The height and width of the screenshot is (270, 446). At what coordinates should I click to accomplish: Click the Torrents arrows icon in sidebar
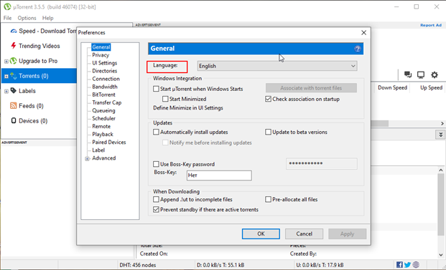point(14,76)
